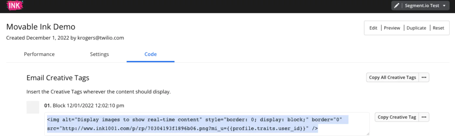
Task: Select the block 01 thumbnail placeholder
Action: coord(33,107)
